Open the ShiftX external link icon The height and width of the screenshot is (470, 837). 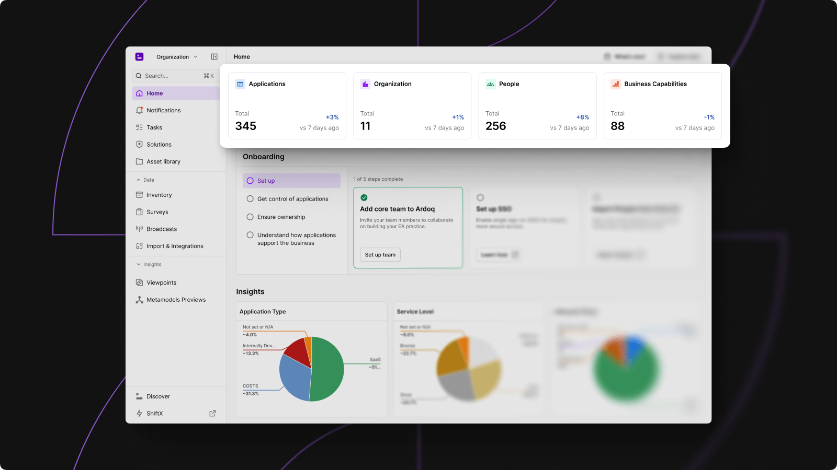pos(212,413)
